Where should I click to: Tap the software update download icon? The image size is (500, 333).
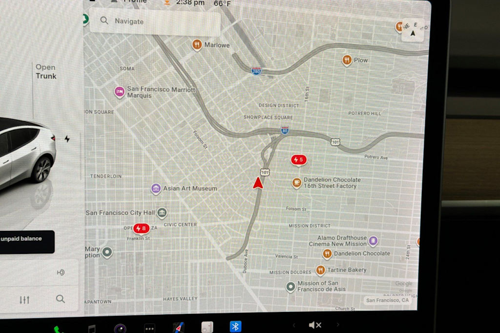[167, 3]
